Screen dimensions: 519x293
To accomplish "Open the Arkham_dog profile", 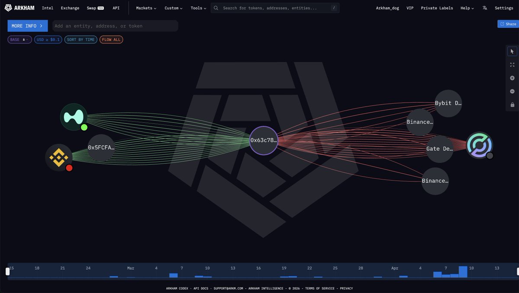I will pyautogui.click(x=387, y=8).
